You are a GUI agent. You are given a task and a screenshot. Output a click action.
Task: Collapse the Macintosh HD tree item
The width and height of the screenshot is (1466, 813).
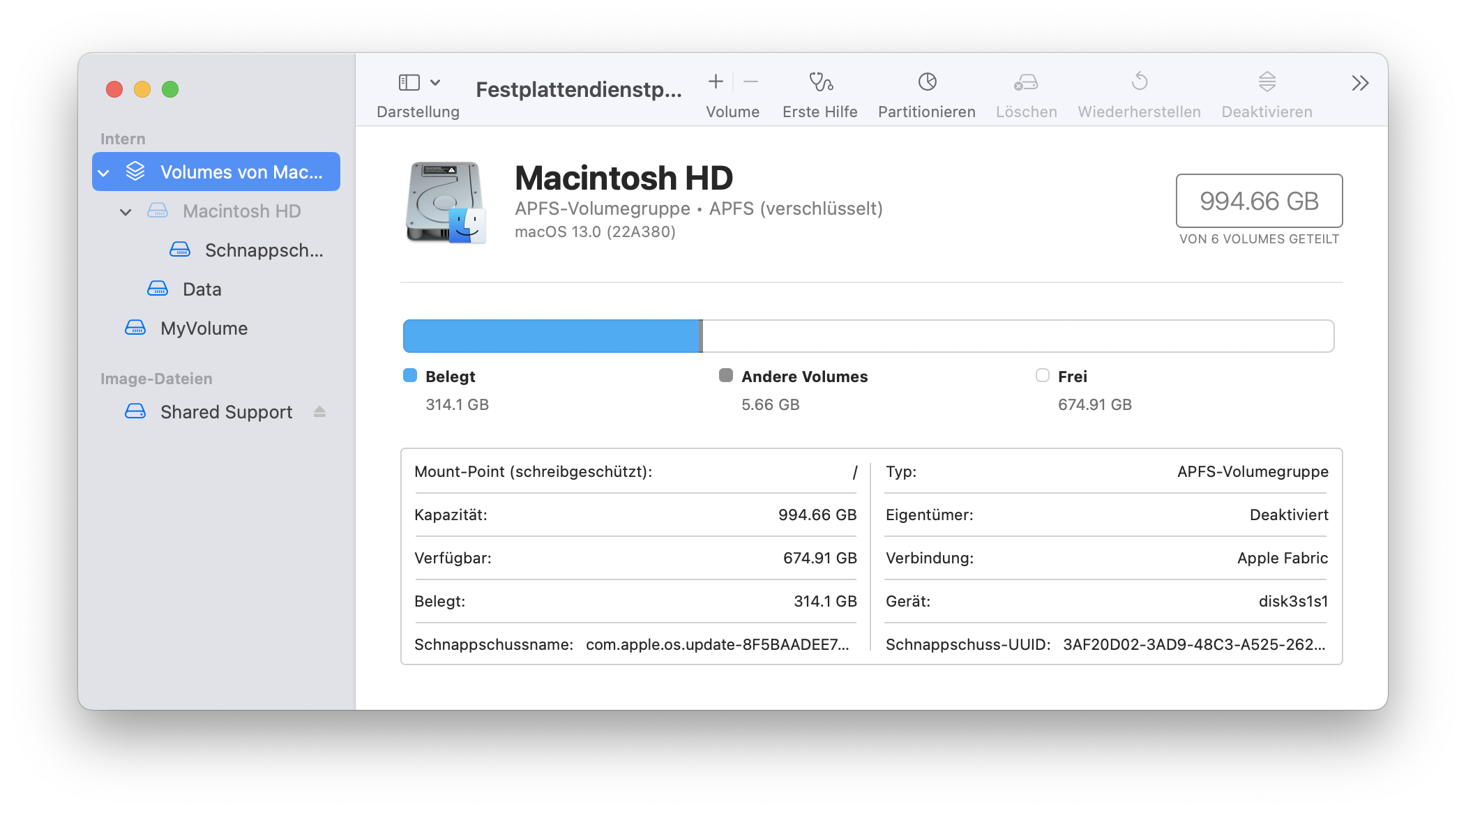point(126,212)
